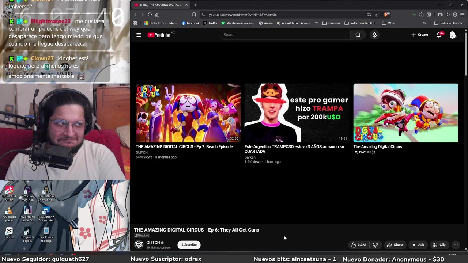Subscribe to the GLITCH channel
Viewport: 468px width, 263px height.
click(189, 245)
